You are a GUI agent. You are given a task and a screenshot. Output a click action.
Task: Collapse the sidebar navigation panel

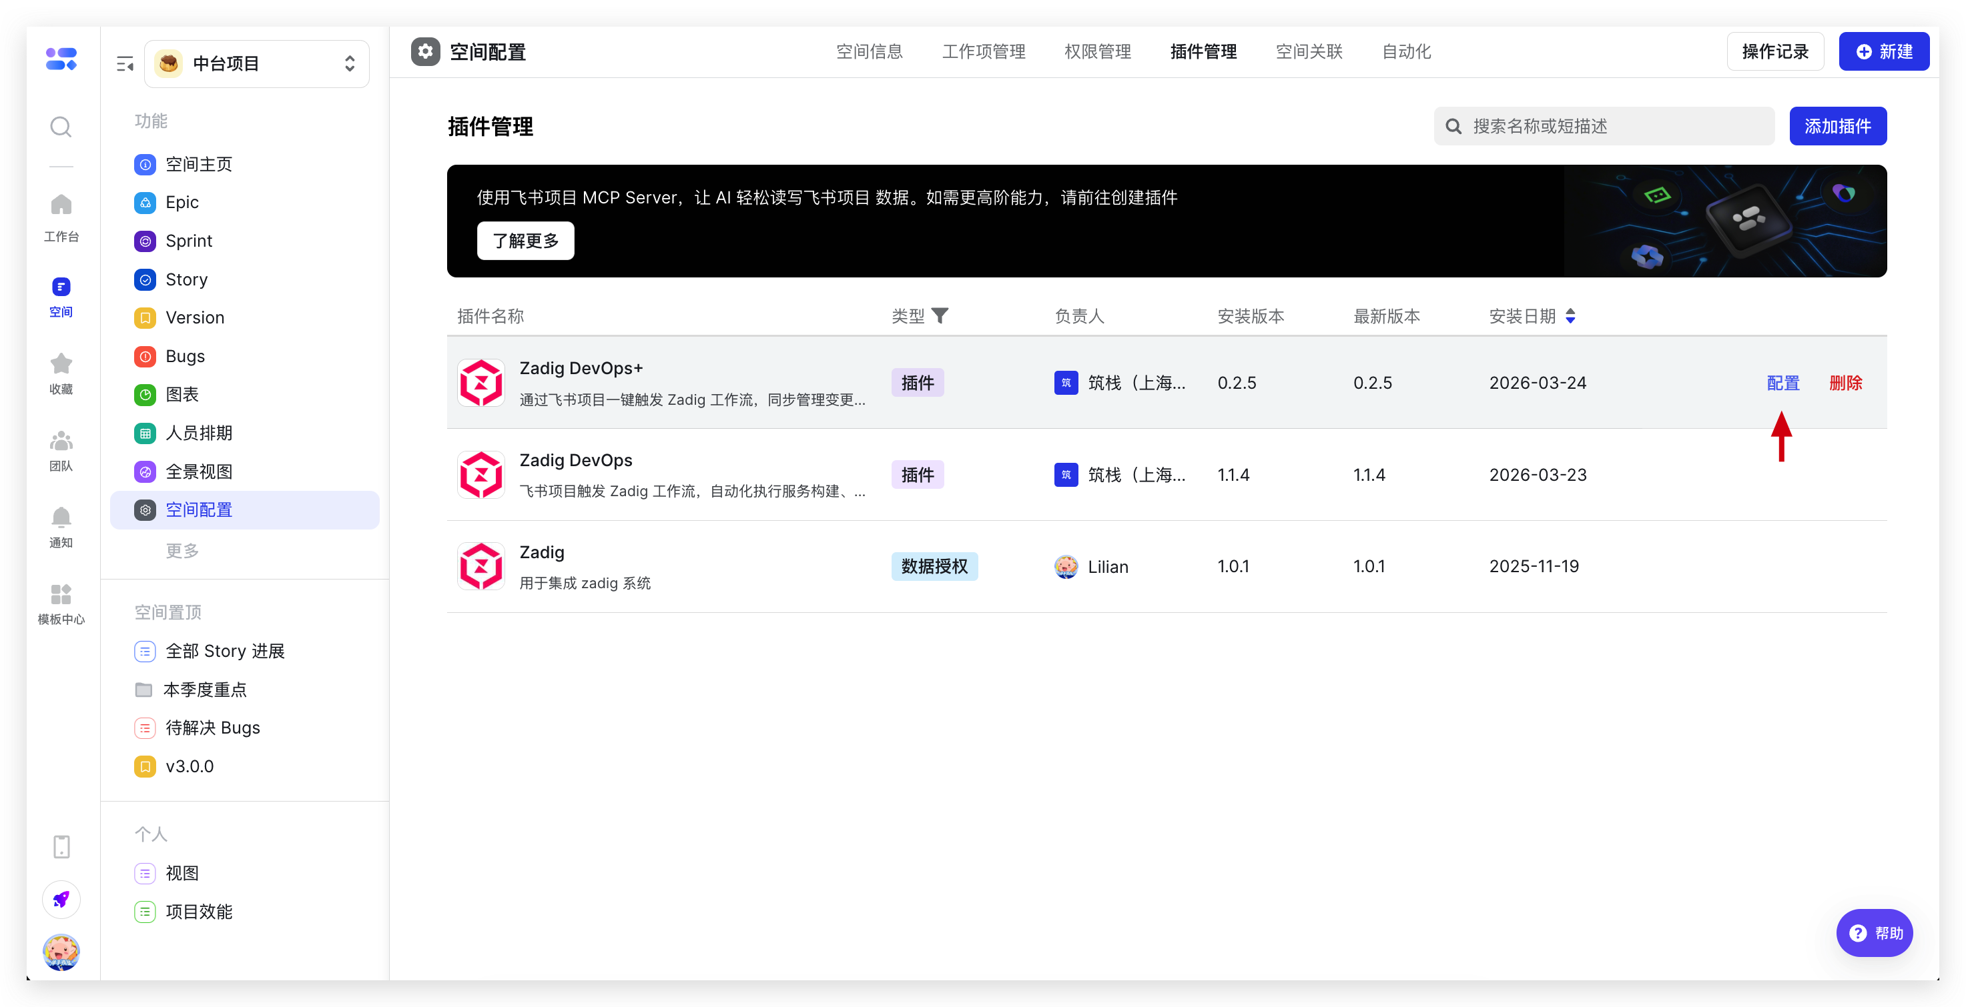[125, 64]
